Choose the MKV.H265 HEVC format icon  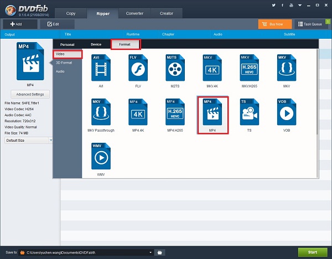(x=249, y=68)
